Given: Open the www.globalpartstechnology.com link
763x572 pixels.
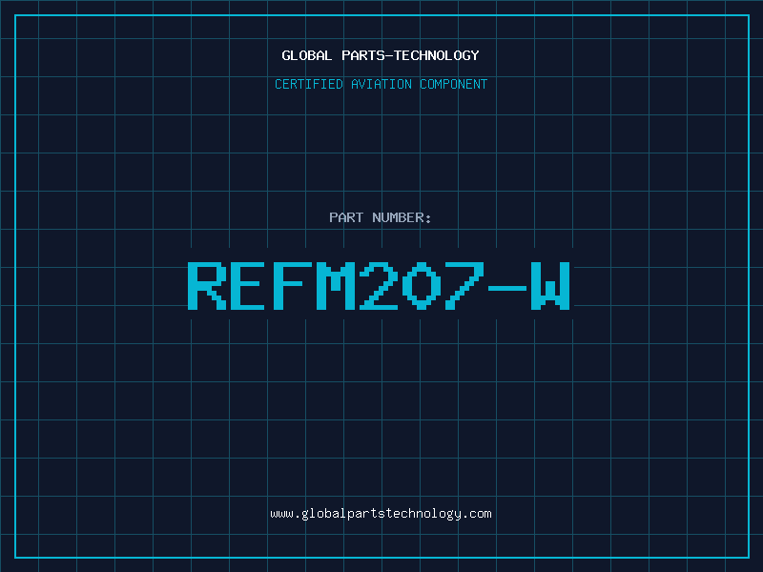Looking at the screenshot, I should [x=381, y=514].
